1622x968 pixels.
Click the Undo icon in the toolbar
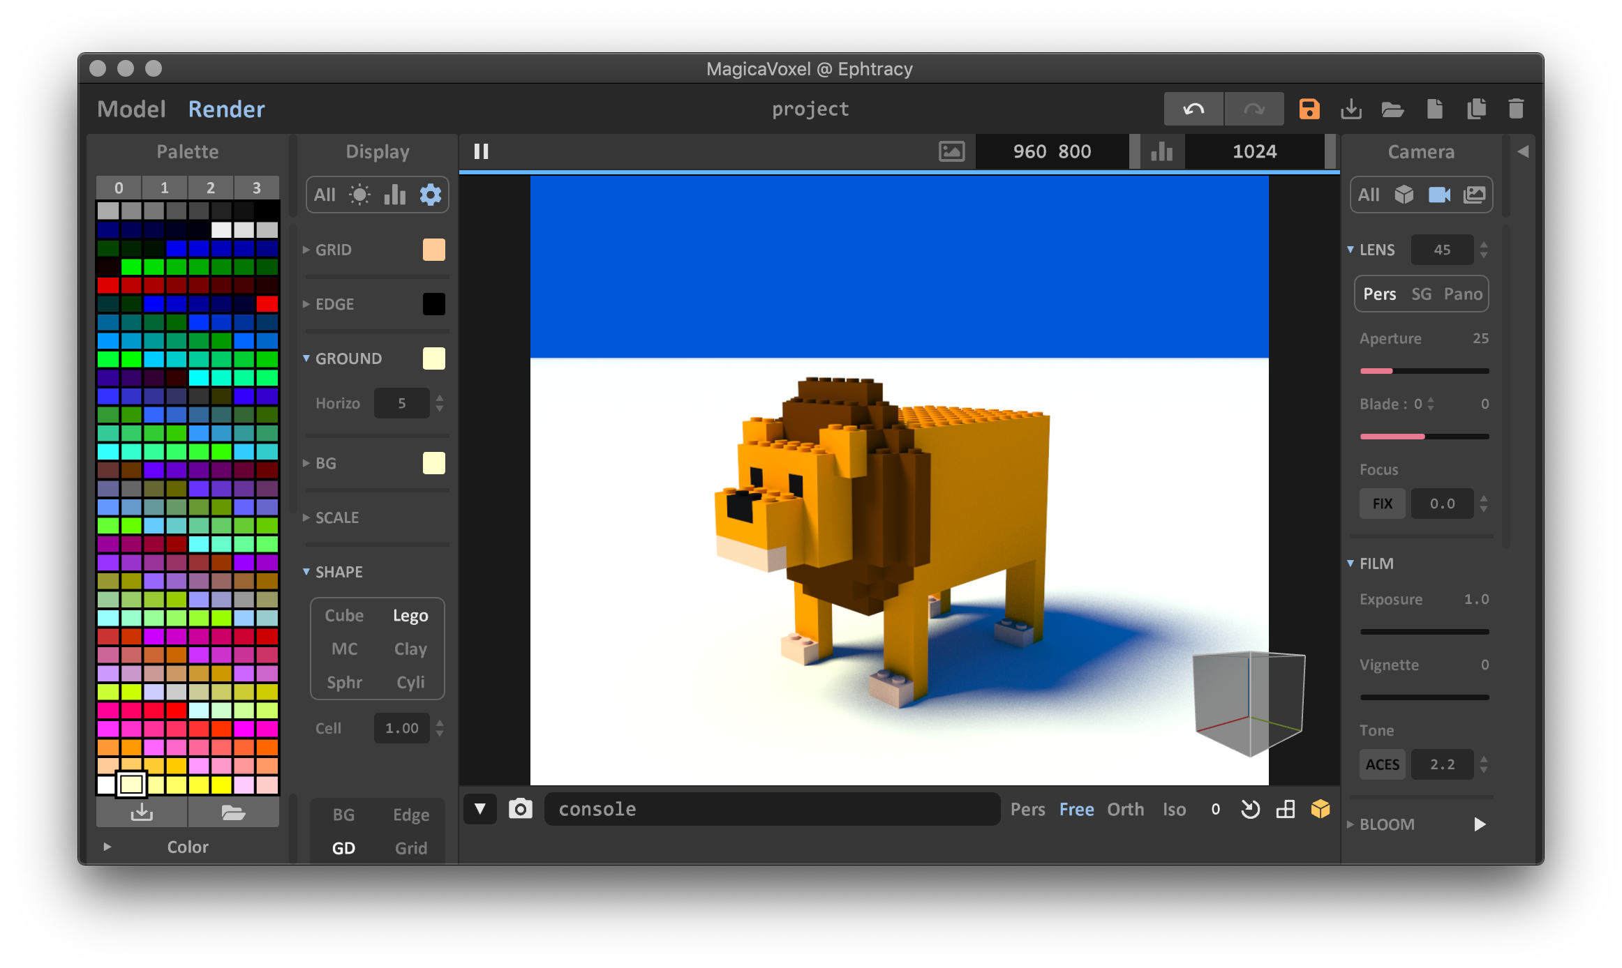click(1193, 109)
